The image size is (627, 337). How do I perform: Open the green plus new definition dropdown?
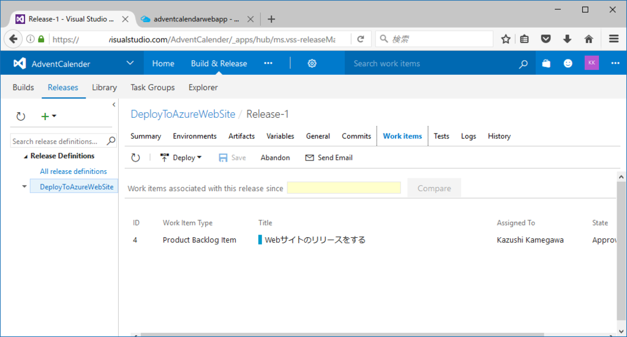point(48,116)
